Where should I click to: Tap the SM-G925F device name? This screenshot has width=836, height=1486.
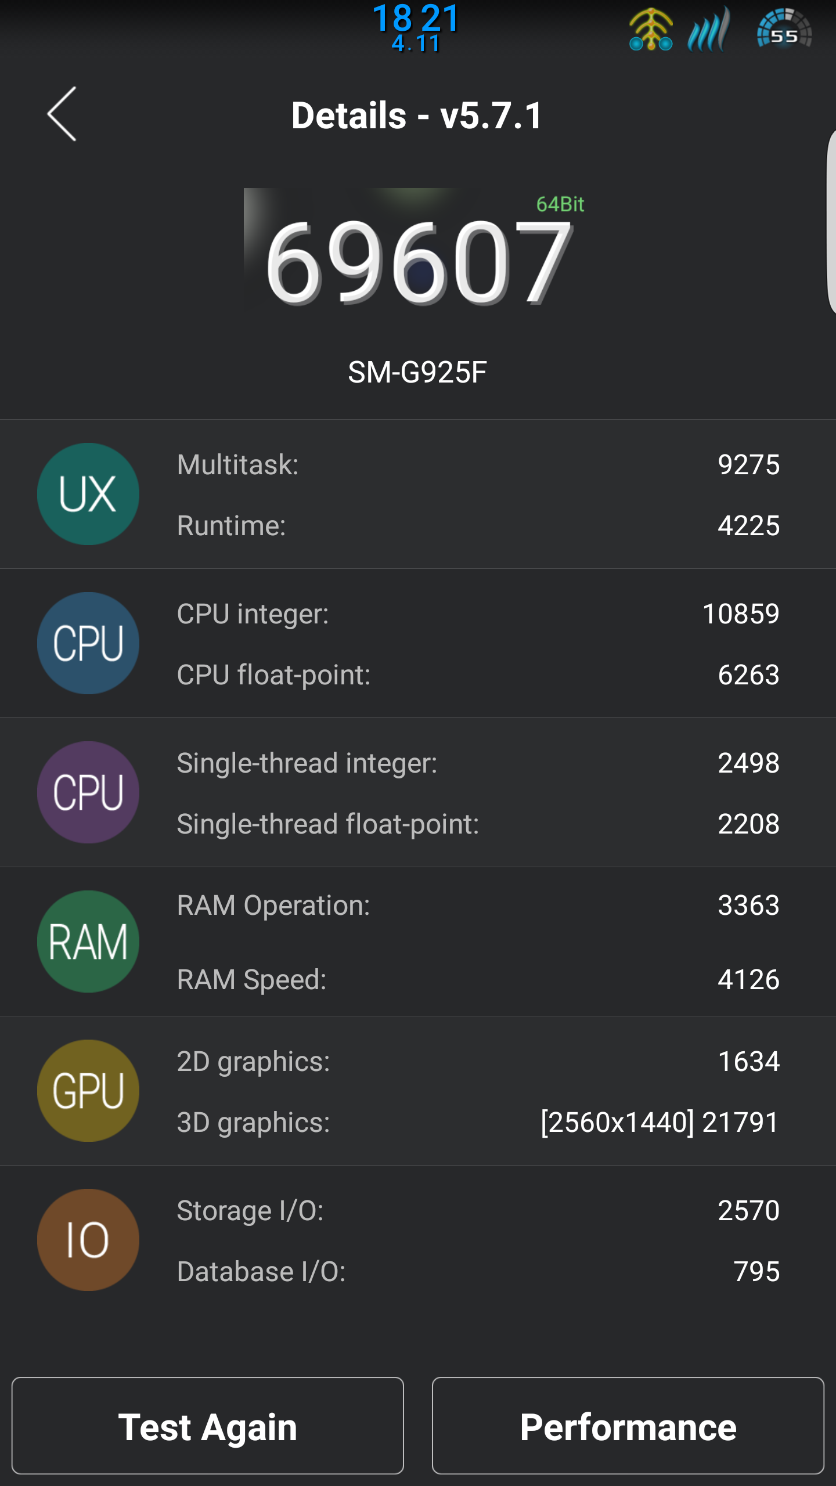[x=417, y=372]
